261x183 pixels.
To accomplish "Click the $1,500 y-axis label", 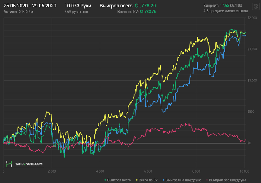I will (x=252, y=49).
